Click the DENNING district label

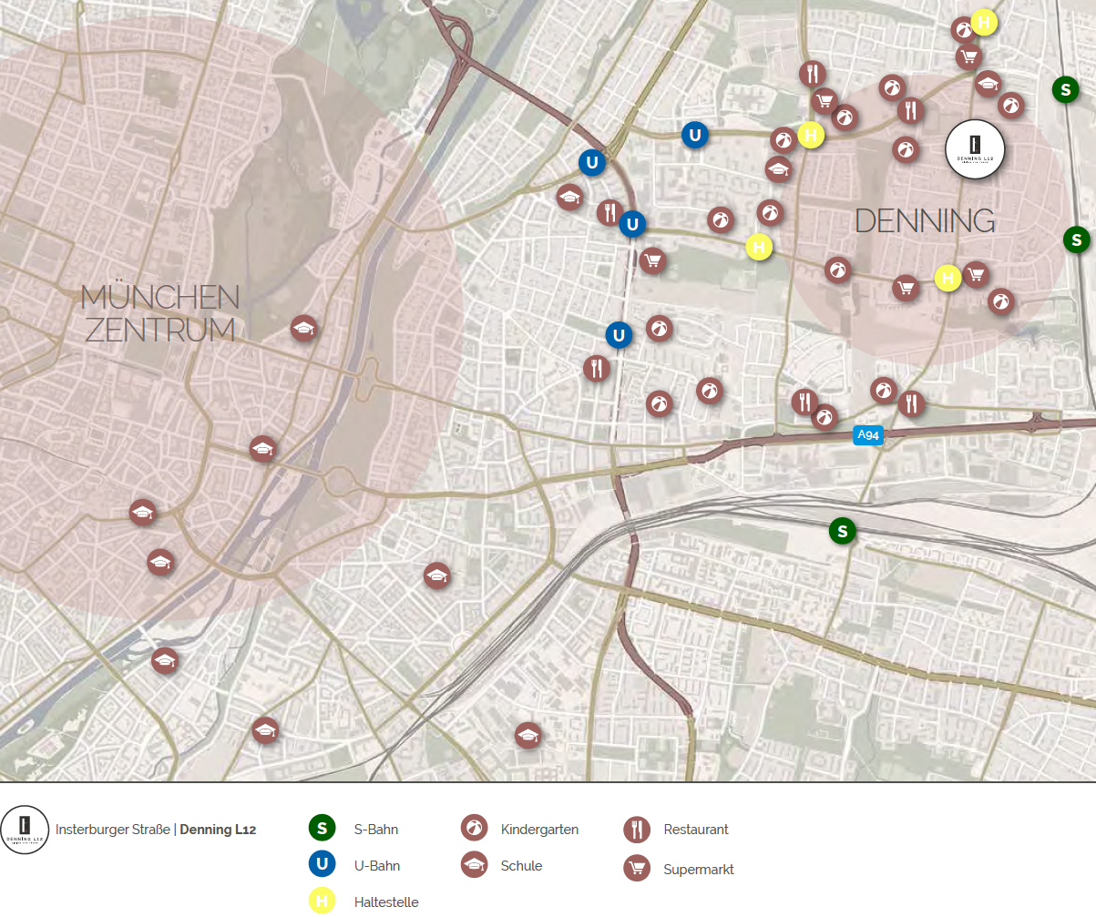click(x=925, y=220)
